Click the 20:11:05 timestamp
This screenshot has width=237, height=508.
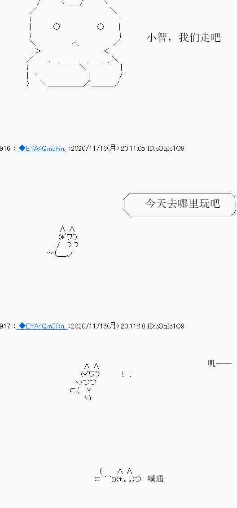pos(133,149)
